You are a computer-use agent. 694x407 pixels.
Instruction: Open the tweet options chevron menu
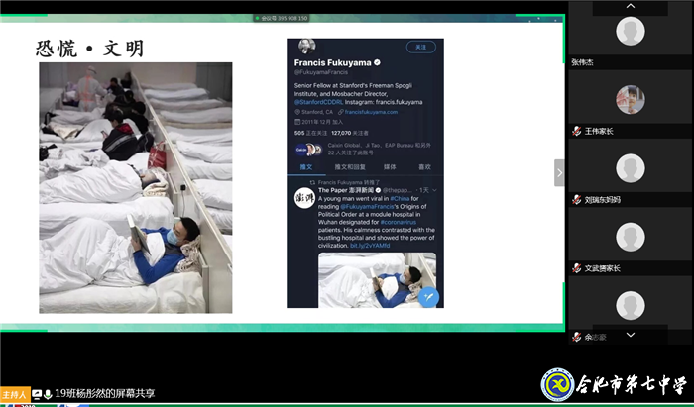434,188
